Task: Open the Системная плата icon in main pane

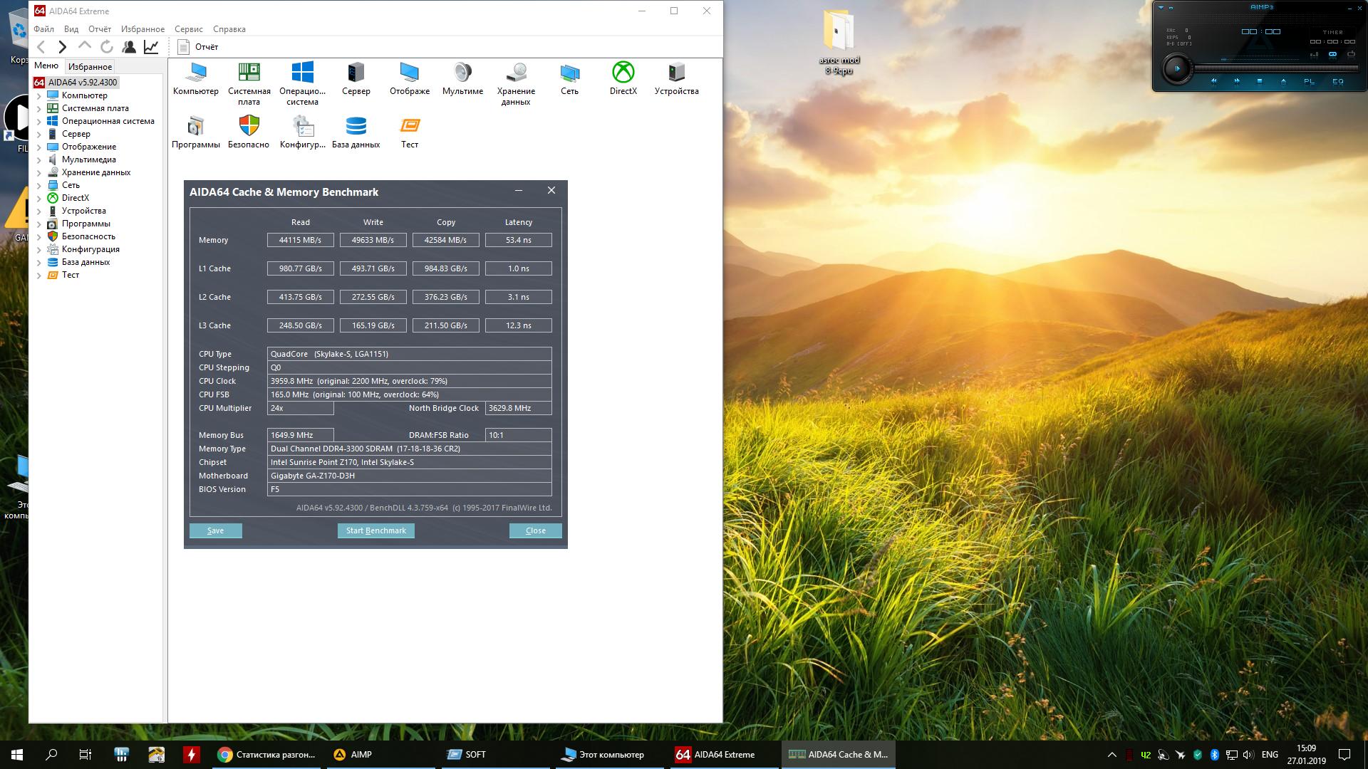Action: click(249, 73)
